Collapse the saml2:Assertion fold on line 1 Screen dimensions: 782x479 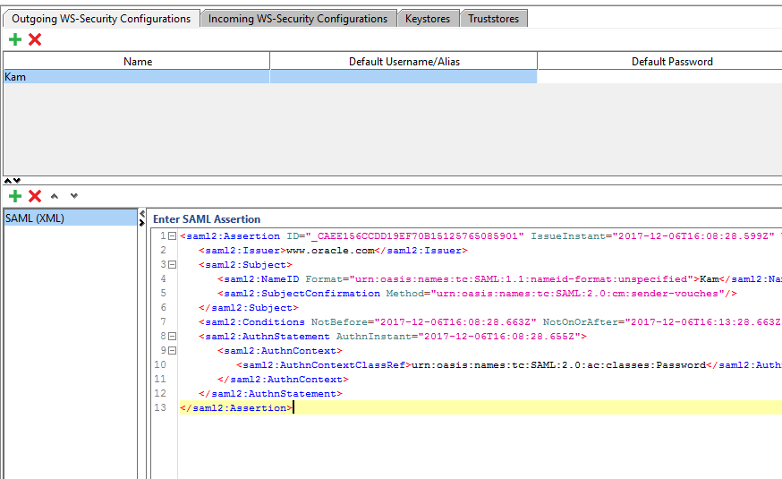point(172,236)
